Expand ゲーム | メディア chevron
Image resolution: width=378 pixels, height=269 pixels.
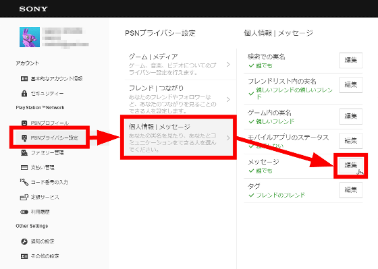click(228, 64)
